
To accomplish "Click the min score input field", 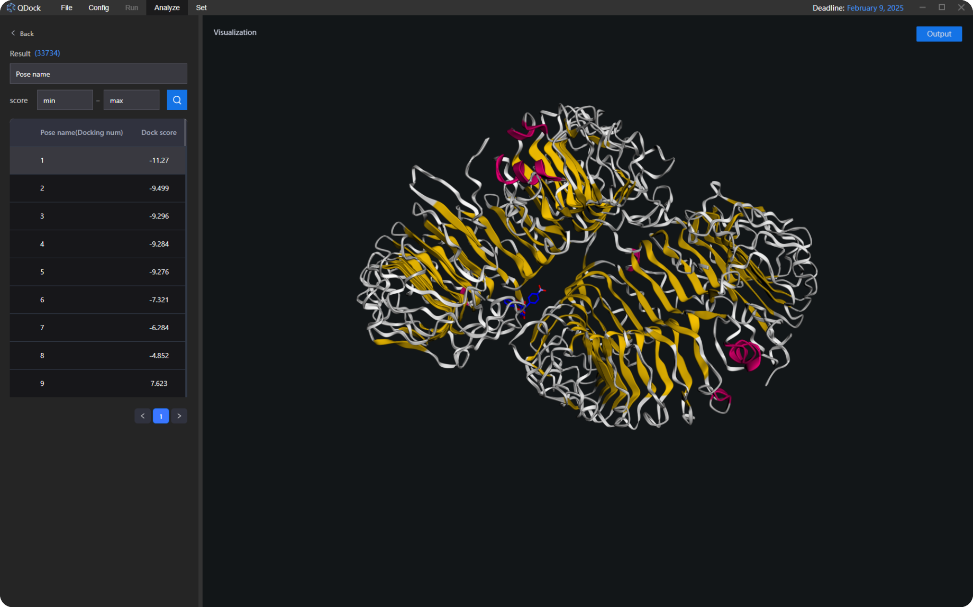I will pyautogui.click(x=65, y=100).
